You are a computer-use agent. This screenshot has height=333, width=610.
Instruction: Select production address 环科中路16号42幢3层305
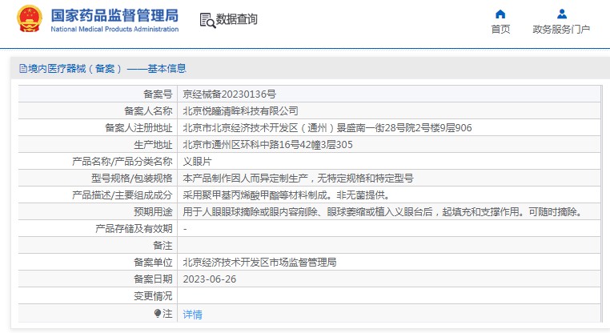[267, 145]
